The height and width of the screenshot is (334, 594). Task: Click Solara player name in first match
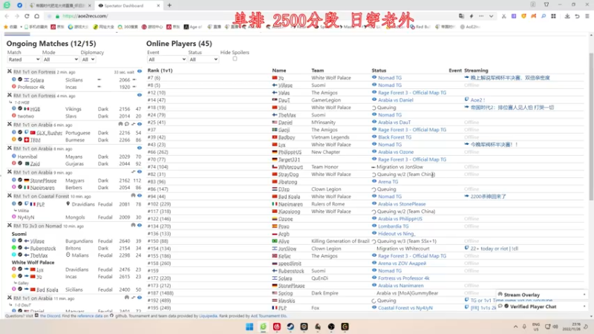click(x=36, y=80)
